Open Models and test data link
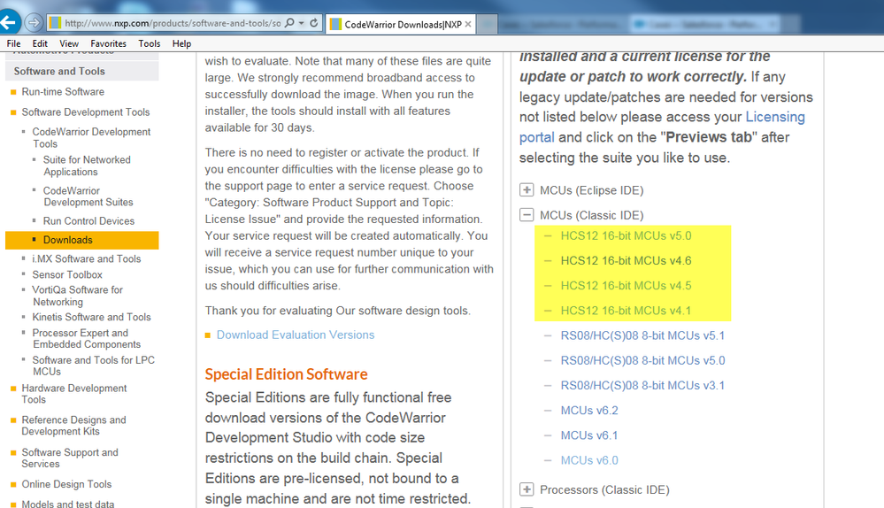Viewport: 884px width, 508px height. 67,504
